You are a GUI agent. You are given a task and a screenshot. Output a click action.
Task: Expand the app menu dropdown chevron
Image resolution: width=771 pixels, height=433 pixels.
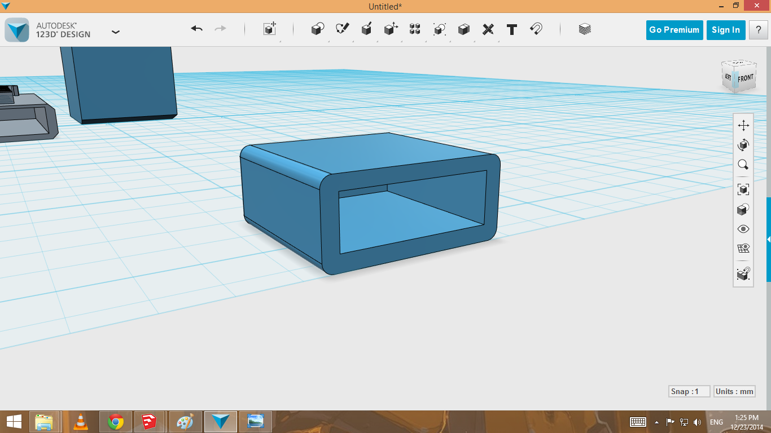click(116, 32)
